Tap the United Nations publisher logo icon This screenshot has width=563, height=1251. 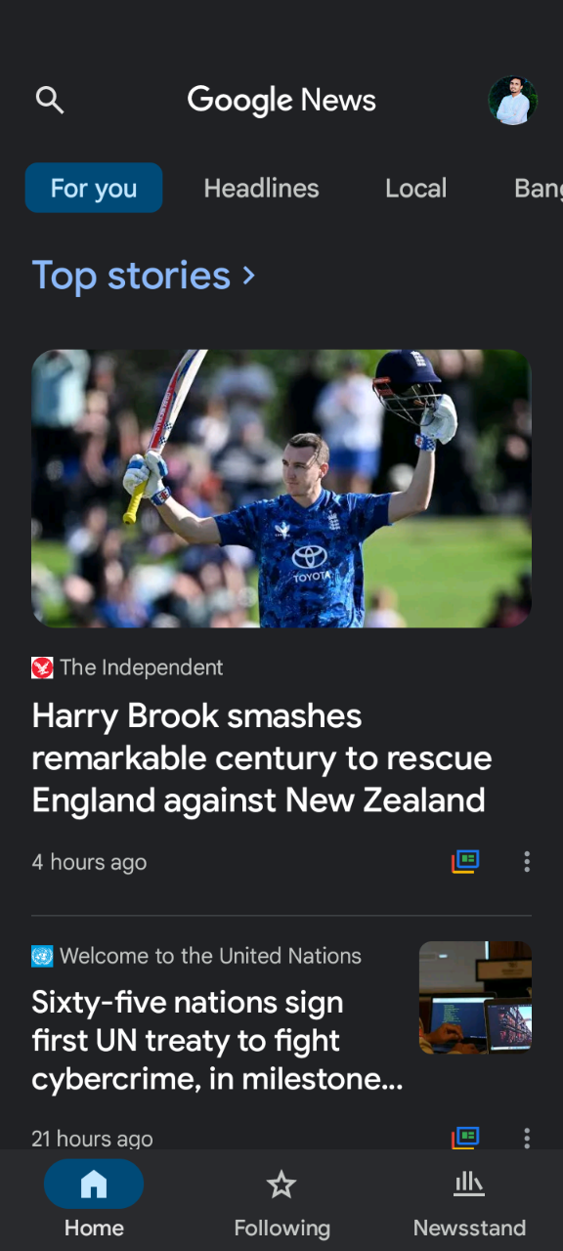click(42, 956)
